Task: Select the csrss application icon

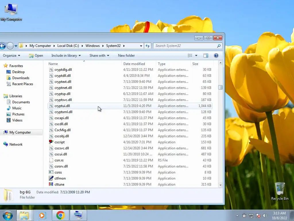Action: coord(51,172)
